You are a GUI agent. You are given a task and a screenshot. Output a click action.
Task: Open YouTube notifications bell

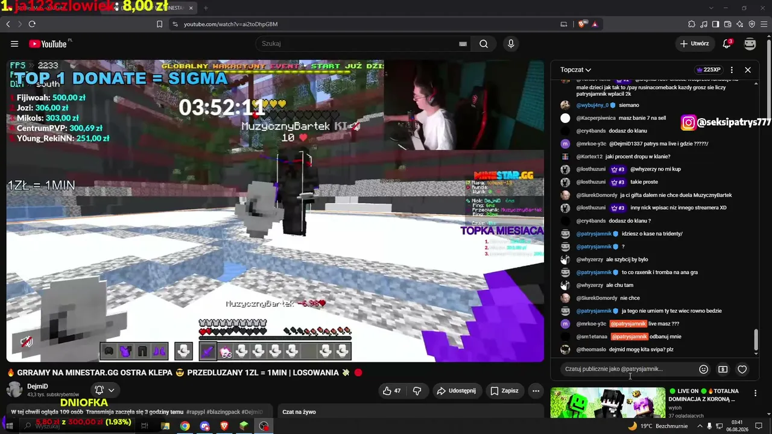click(x=727, y=43)
